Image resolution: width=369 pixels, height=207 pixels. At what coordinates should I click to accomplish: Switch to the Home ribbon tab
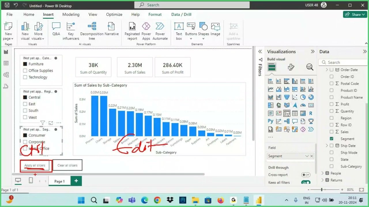click(x=29, y=14)
